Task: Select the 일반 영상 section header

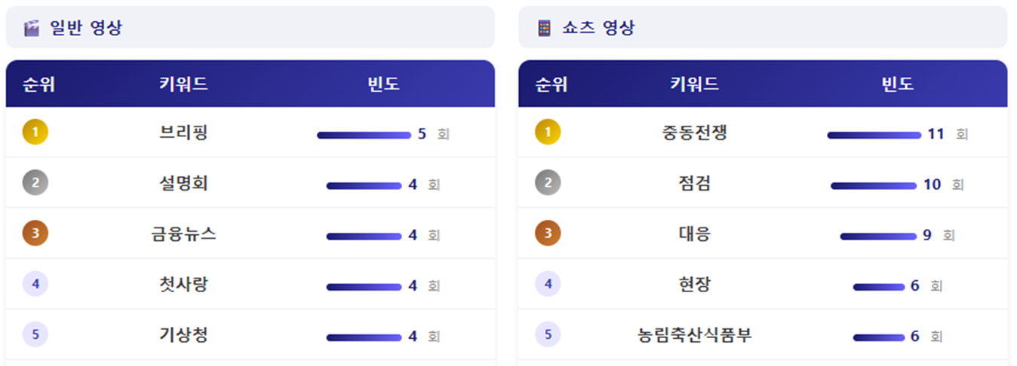Action: click(x=85, y=29)
